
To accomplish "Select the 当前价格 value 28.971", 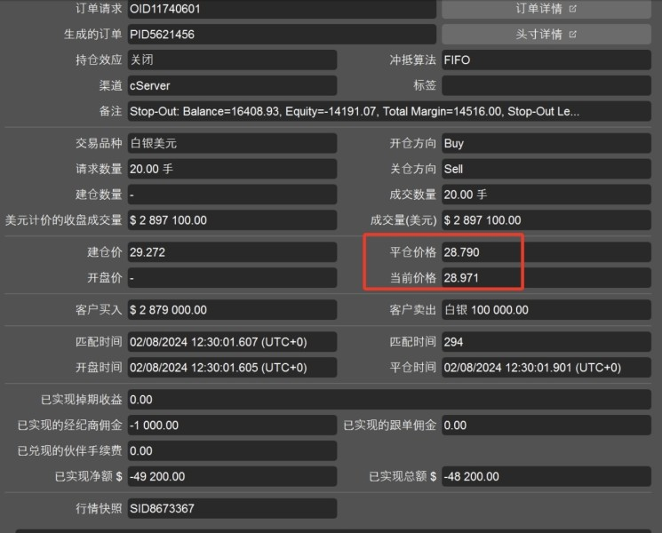I will pos(481,278).
